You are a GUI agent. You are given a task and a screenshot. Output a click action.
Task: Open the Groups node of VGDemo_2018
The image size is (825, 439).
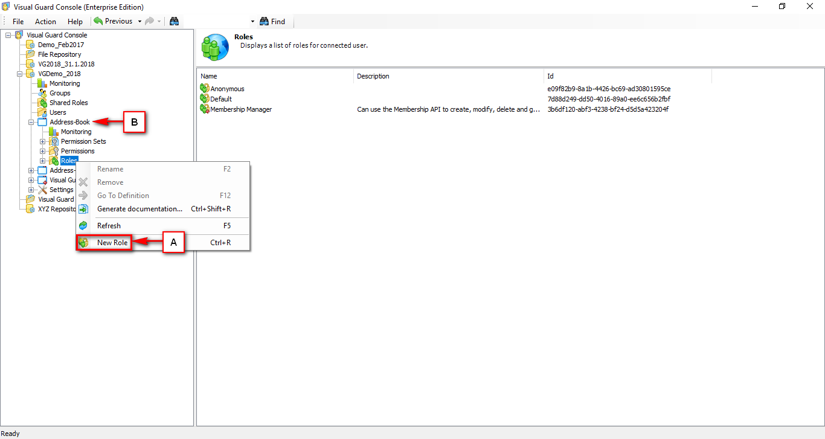tap(60, 93)
